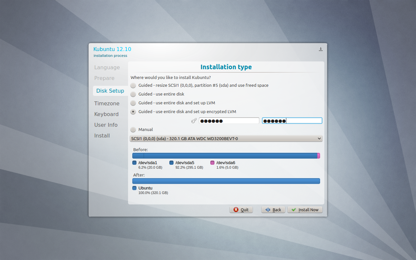The height and width of the screenshot is (260, 416).
Task: Open the User Info step
Action: (106, 125)
